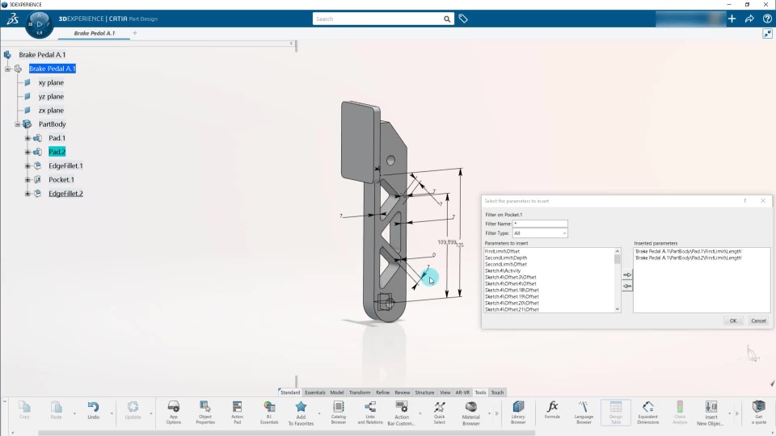Switch to the Structure tab
Viewport: 776px width, 436px height.
[424, 392]
